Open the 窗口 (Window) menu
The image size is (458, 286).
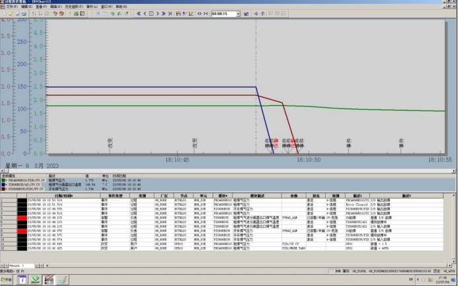point(106,7)
